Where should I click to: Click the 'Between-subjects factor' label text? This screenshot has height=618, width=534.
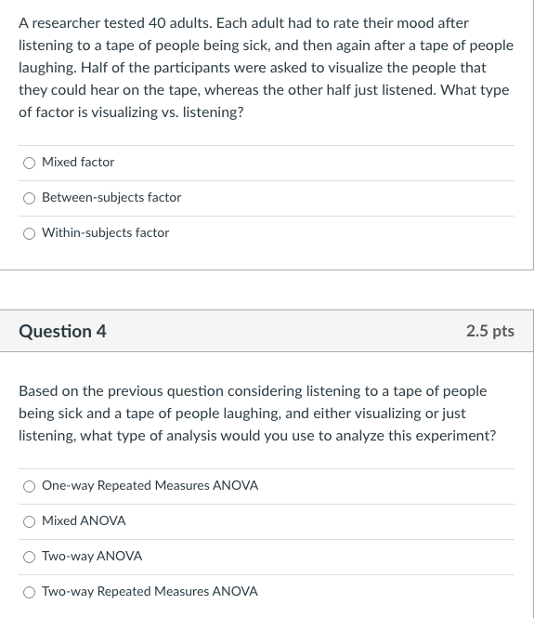pyautogui.click(x=111, y=197)
